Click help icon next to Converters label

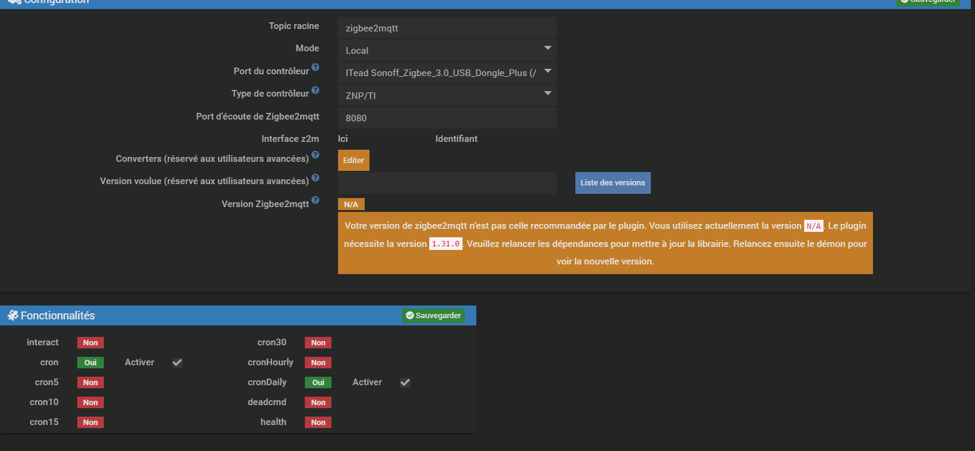click(315, 155)
